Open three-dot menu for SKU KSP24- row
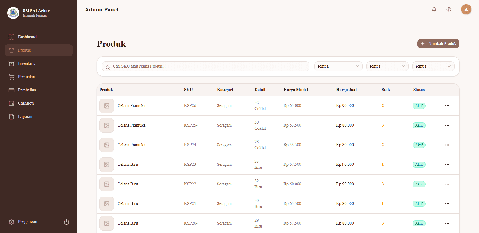The image size is (479, 233). (447, 145)
